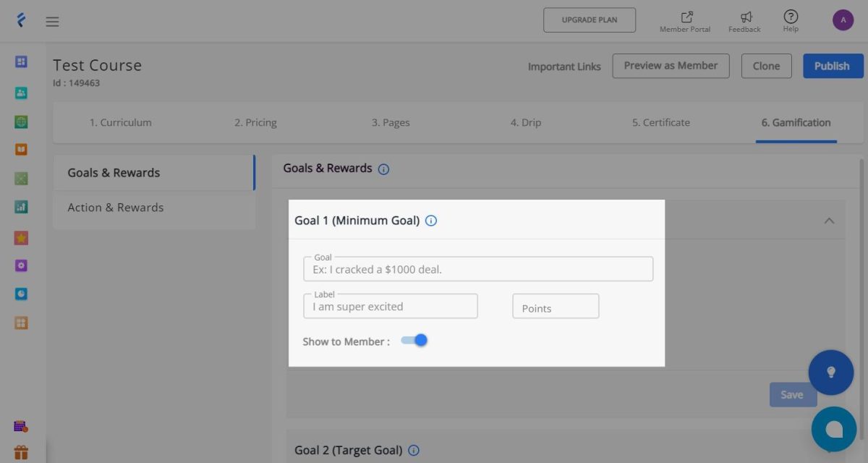Open the Member Portal external link icon

pos(686,17)
